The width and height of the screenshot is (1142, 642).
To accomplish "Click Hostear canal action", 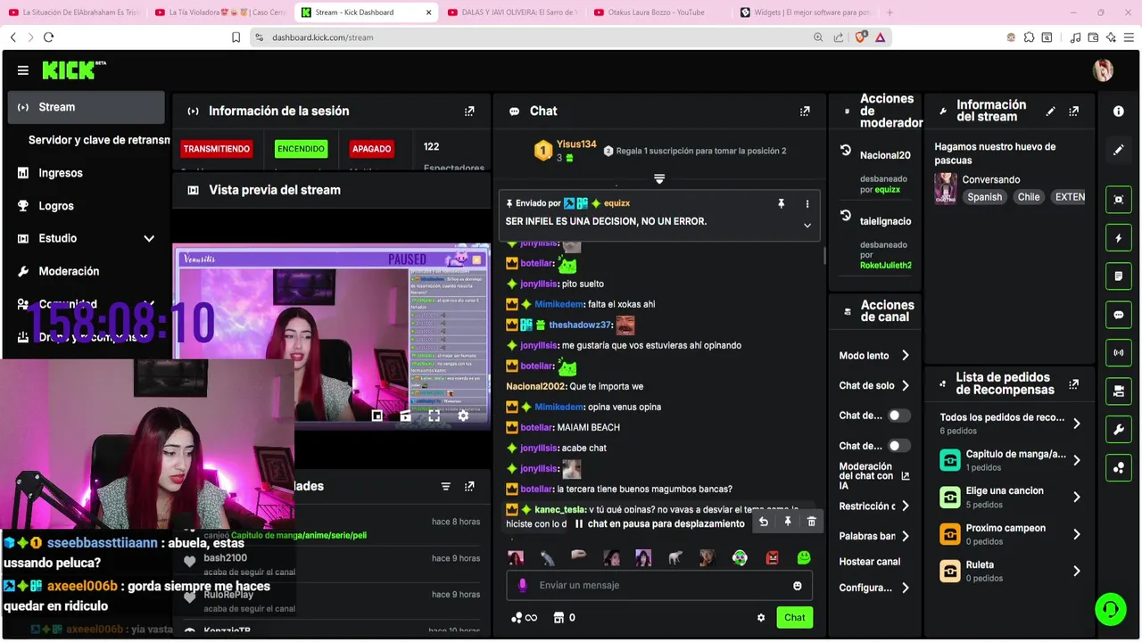I will click(x=870, y=562).
